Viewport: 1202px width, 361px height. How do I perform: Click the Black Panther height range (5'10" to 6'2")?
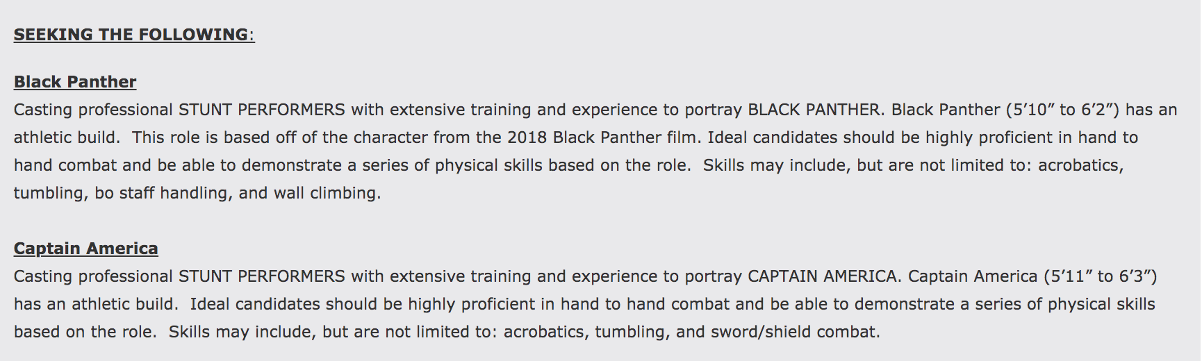[x=1062, y=110]
